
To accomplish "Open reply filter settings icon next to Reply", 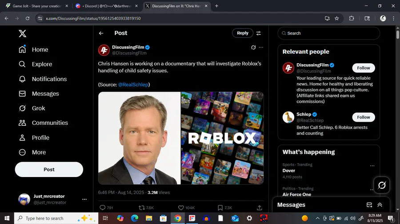I will 259,33.
